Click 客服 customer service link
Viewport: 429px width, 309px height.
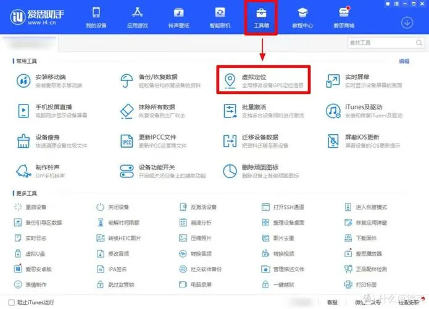(332, 302)
